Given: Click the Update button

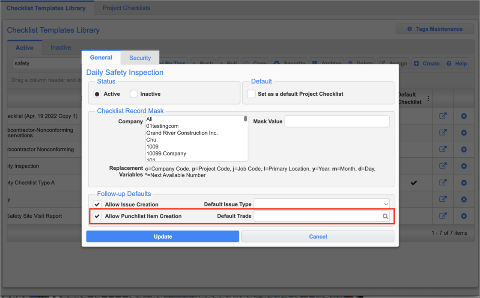Looking at the screenshot, I should click(x=163, y=236).
